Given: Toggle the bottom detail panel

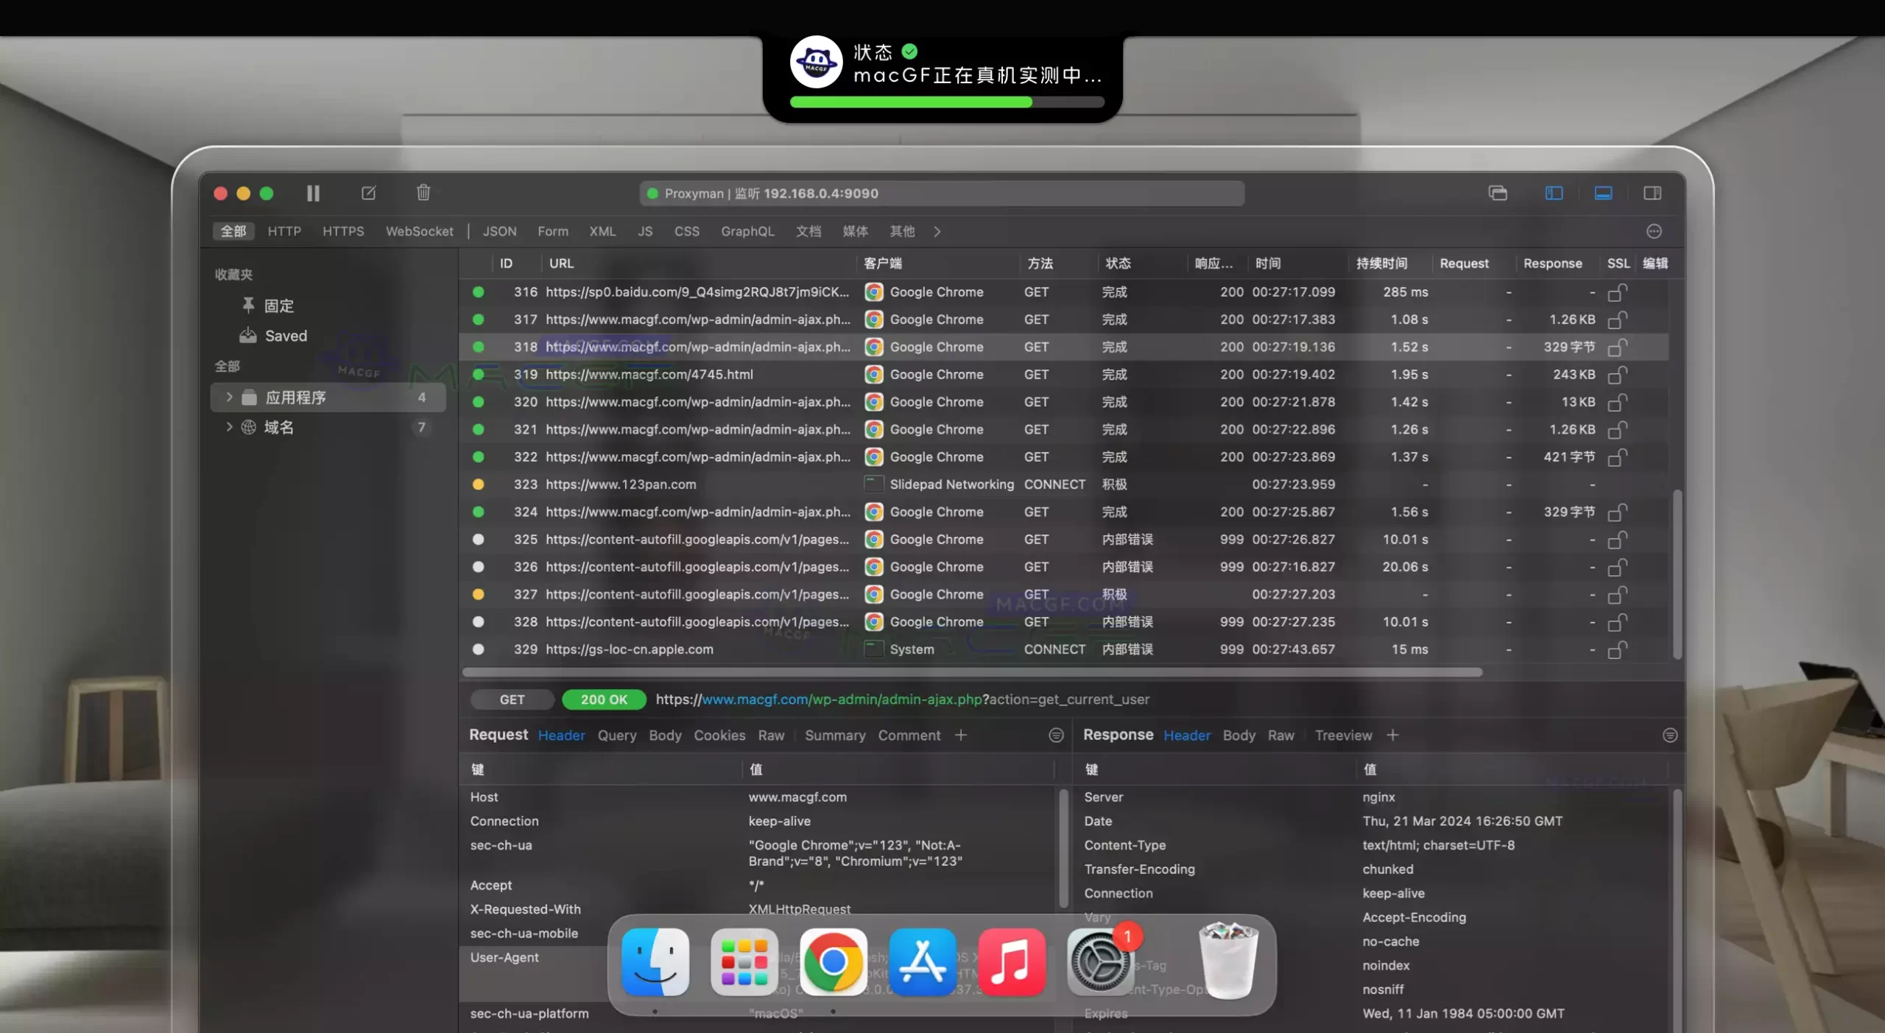Looking at the screenshot, I should coord(1603,193).
